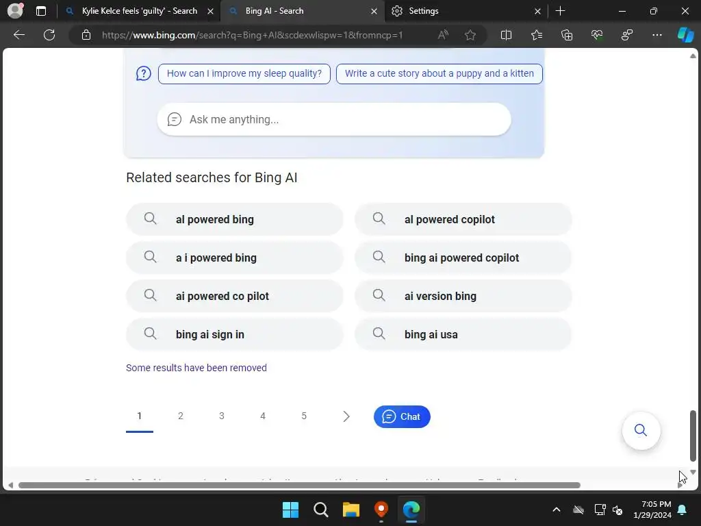The image size is (701, 526).
Task: Click the OneDrive cloud tray icon
Action: pyautogui.click(x=578, y=510)
